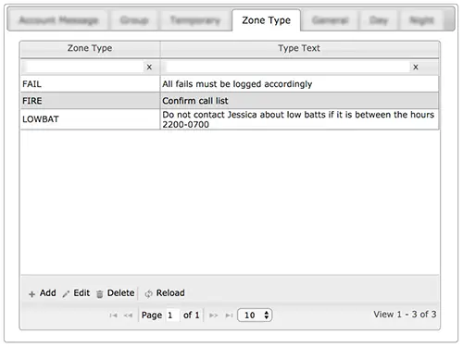The width and height of the screenshot is (463, 347).
Task: Click the Edit button with pencil icon
Action: (x=76, y=293)
